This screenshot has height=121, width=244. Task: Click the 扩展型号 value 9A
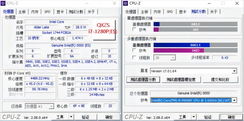click(72, 56)
